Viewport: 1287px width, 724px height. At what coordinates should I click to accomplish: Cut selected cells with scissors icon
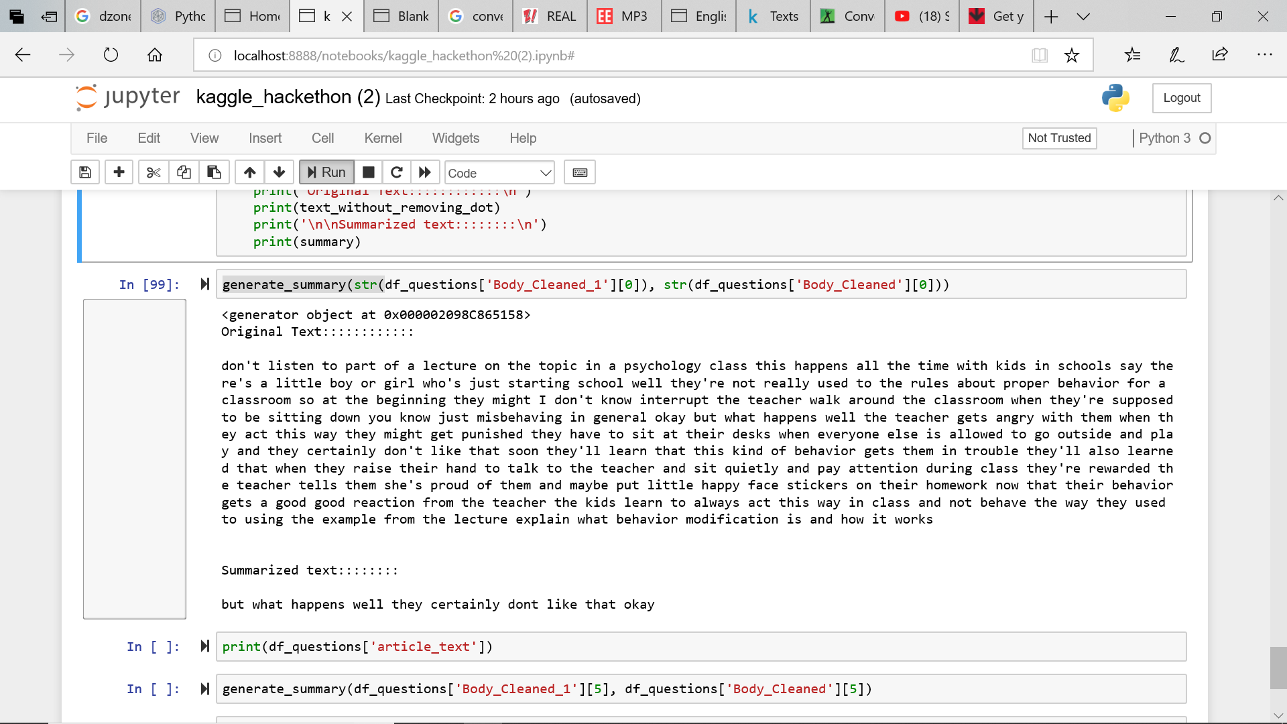pos(154,173)
